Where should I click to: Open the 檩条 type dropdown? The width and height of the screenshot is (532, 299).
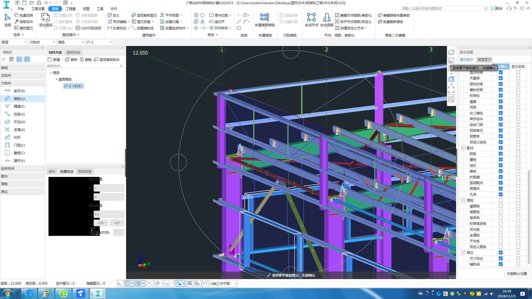pos(71,42)
